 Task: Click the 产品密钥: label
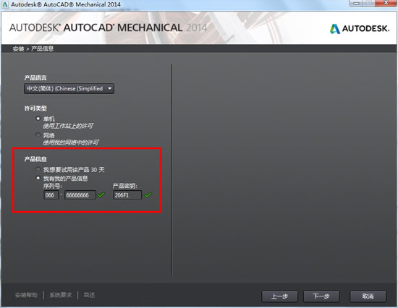coord(124,186)
